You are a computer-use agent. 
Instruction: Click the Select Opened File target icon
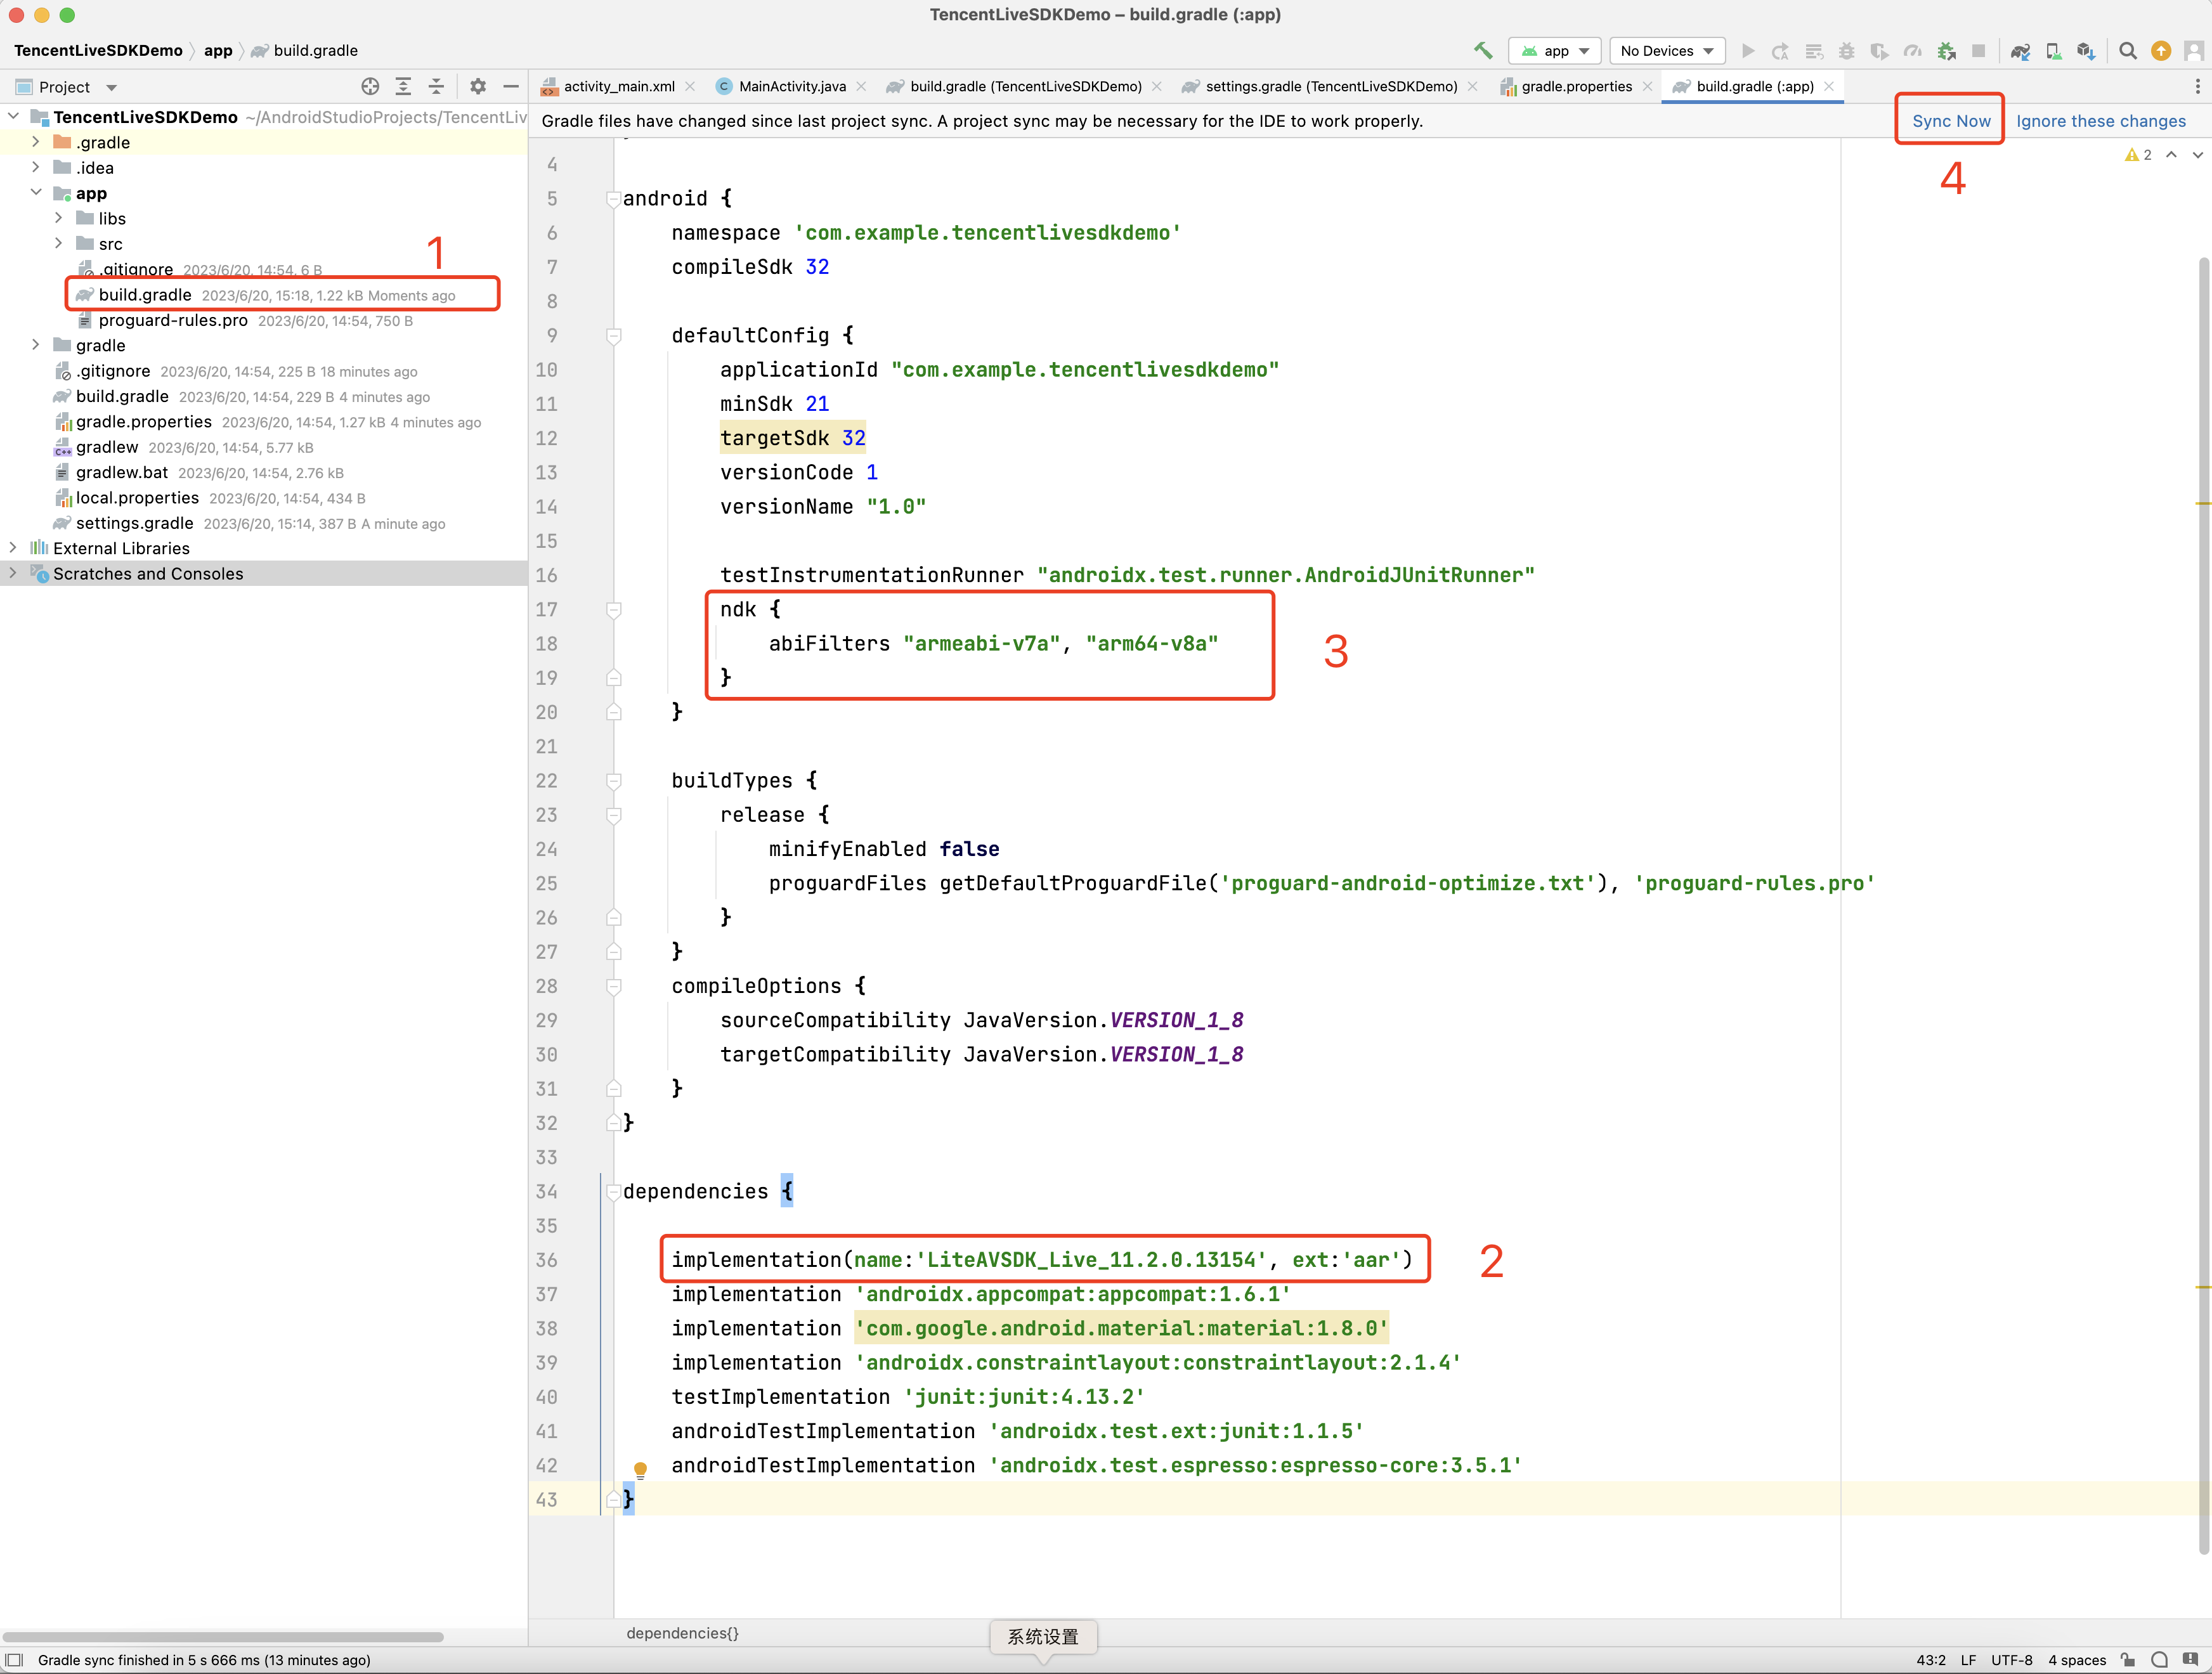click(x=370, y=86)
